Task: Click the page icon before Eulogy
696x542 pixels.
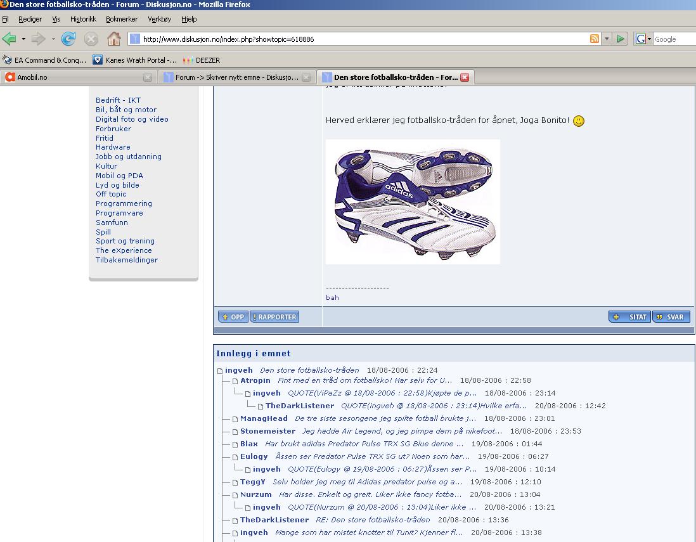Action: click(235, 457)
